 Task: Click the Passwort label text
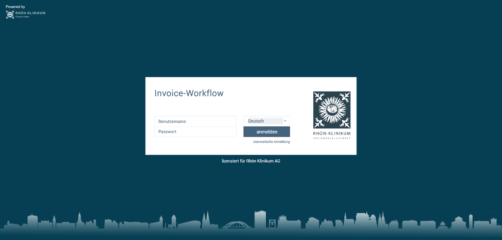168,132
